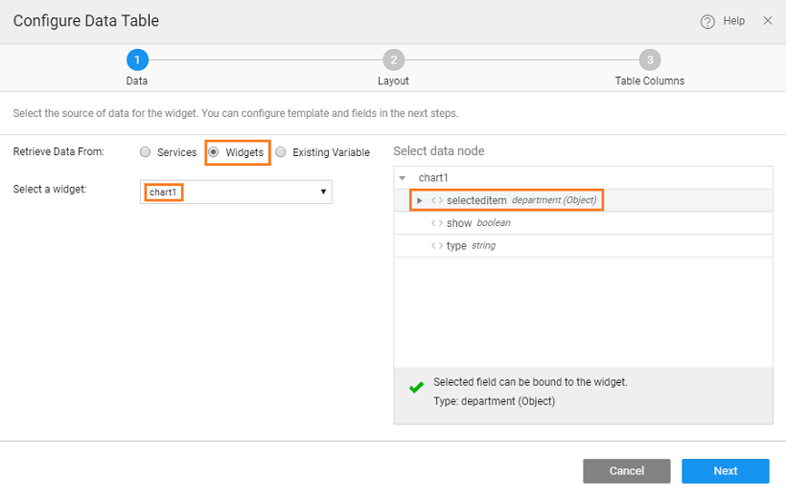Click the Help link text
Screen dimensions: 786x500
pyautogui.click(x=733, y=21)
